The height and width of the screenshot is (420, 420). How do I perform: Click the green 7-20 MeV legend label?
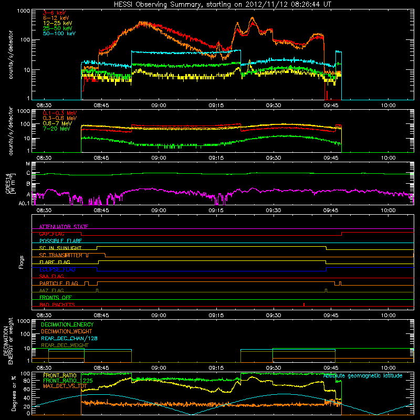[57, 129]
